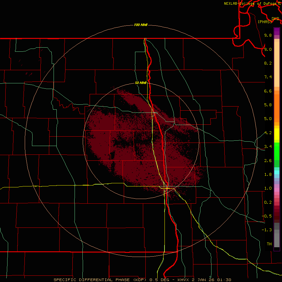282x282 pixels.
Task: Click the -1.3 value on the color scale
Action: tap(267, 230)
